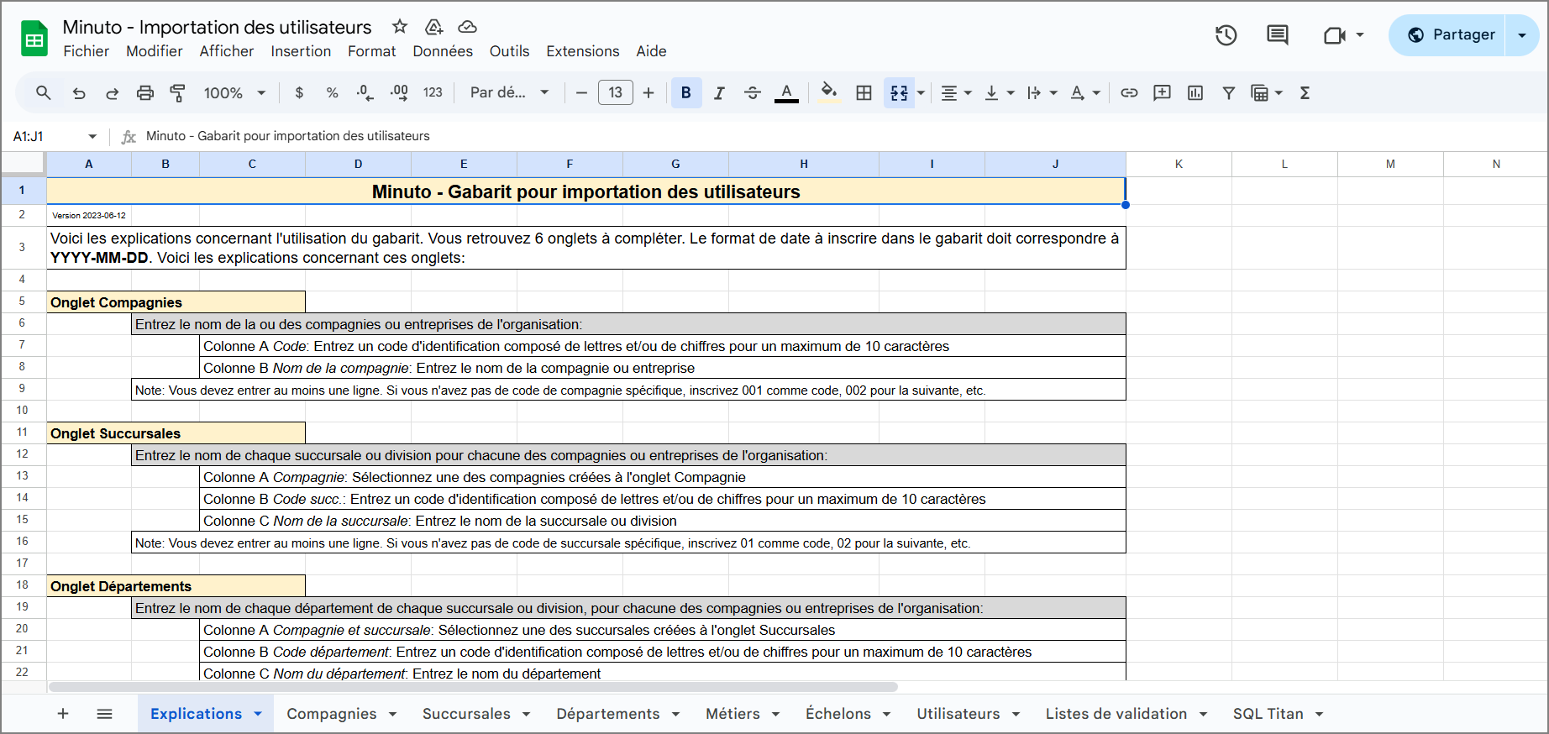Open version history clock icon
The width and height of the screenshot is (1549, 734).
[x=1226, y=35]
